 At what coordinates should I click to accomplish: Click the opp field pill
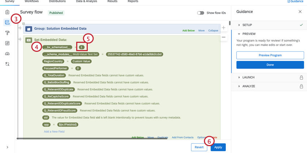[x=46, y=125]
